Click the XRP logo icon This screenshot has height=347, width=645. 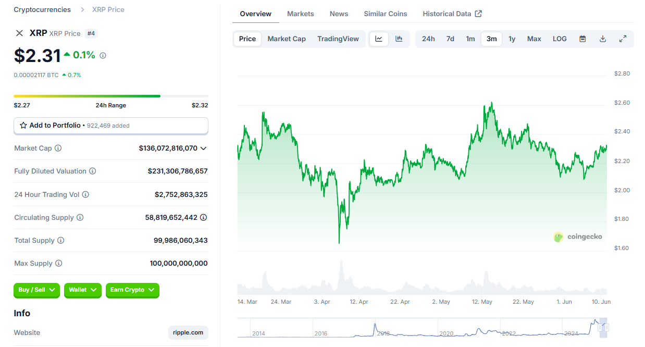point(19,33)
